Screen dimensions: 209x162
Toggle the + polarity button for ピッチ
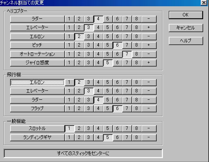pos(149,45)
